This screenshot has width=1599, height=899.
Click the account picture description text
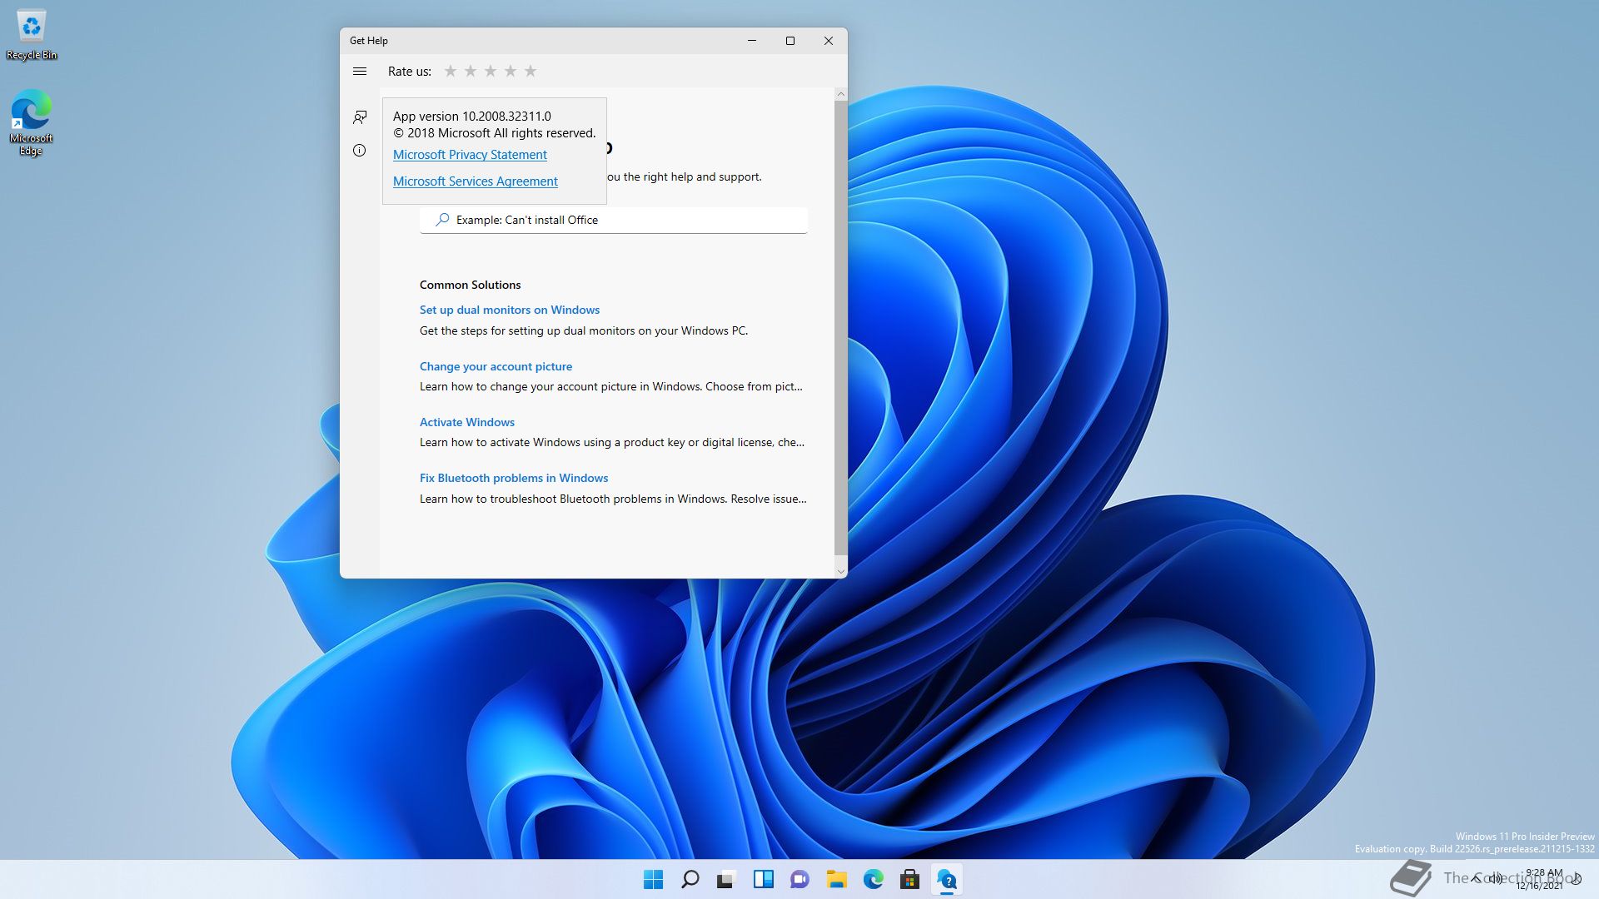611,386
